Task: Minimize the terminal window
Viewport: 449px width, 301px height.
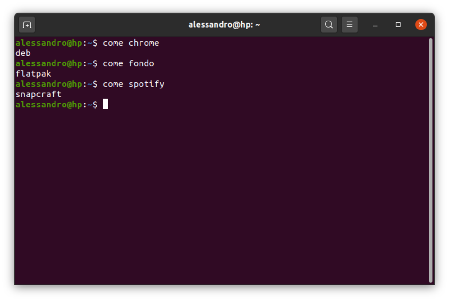Action: [375, 25]
